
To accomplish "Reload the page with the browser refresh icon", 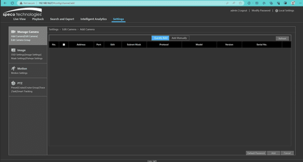I will click(x=12, y=3).
